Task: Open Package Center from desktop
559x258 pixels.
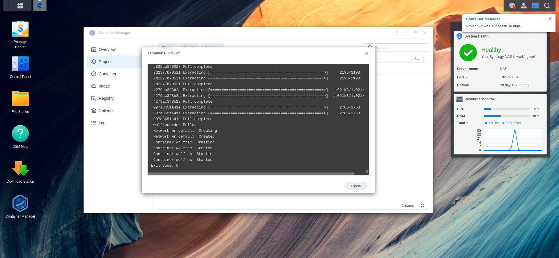Action: point(20,29)
